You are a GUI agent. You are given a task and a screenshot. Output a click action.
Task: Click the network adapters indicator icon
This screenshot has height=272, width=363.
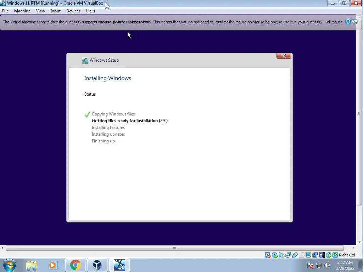[288, 255]
